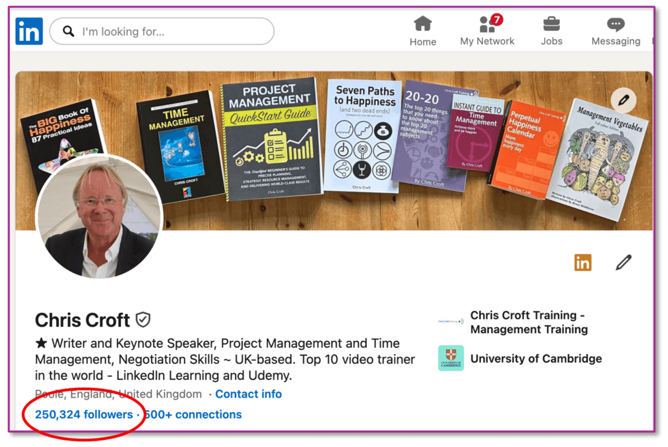Image resolution: width=668 pixels, height=447 pixels.
Task: Click the LinkedIn logo icon
Action: point(29,31)
